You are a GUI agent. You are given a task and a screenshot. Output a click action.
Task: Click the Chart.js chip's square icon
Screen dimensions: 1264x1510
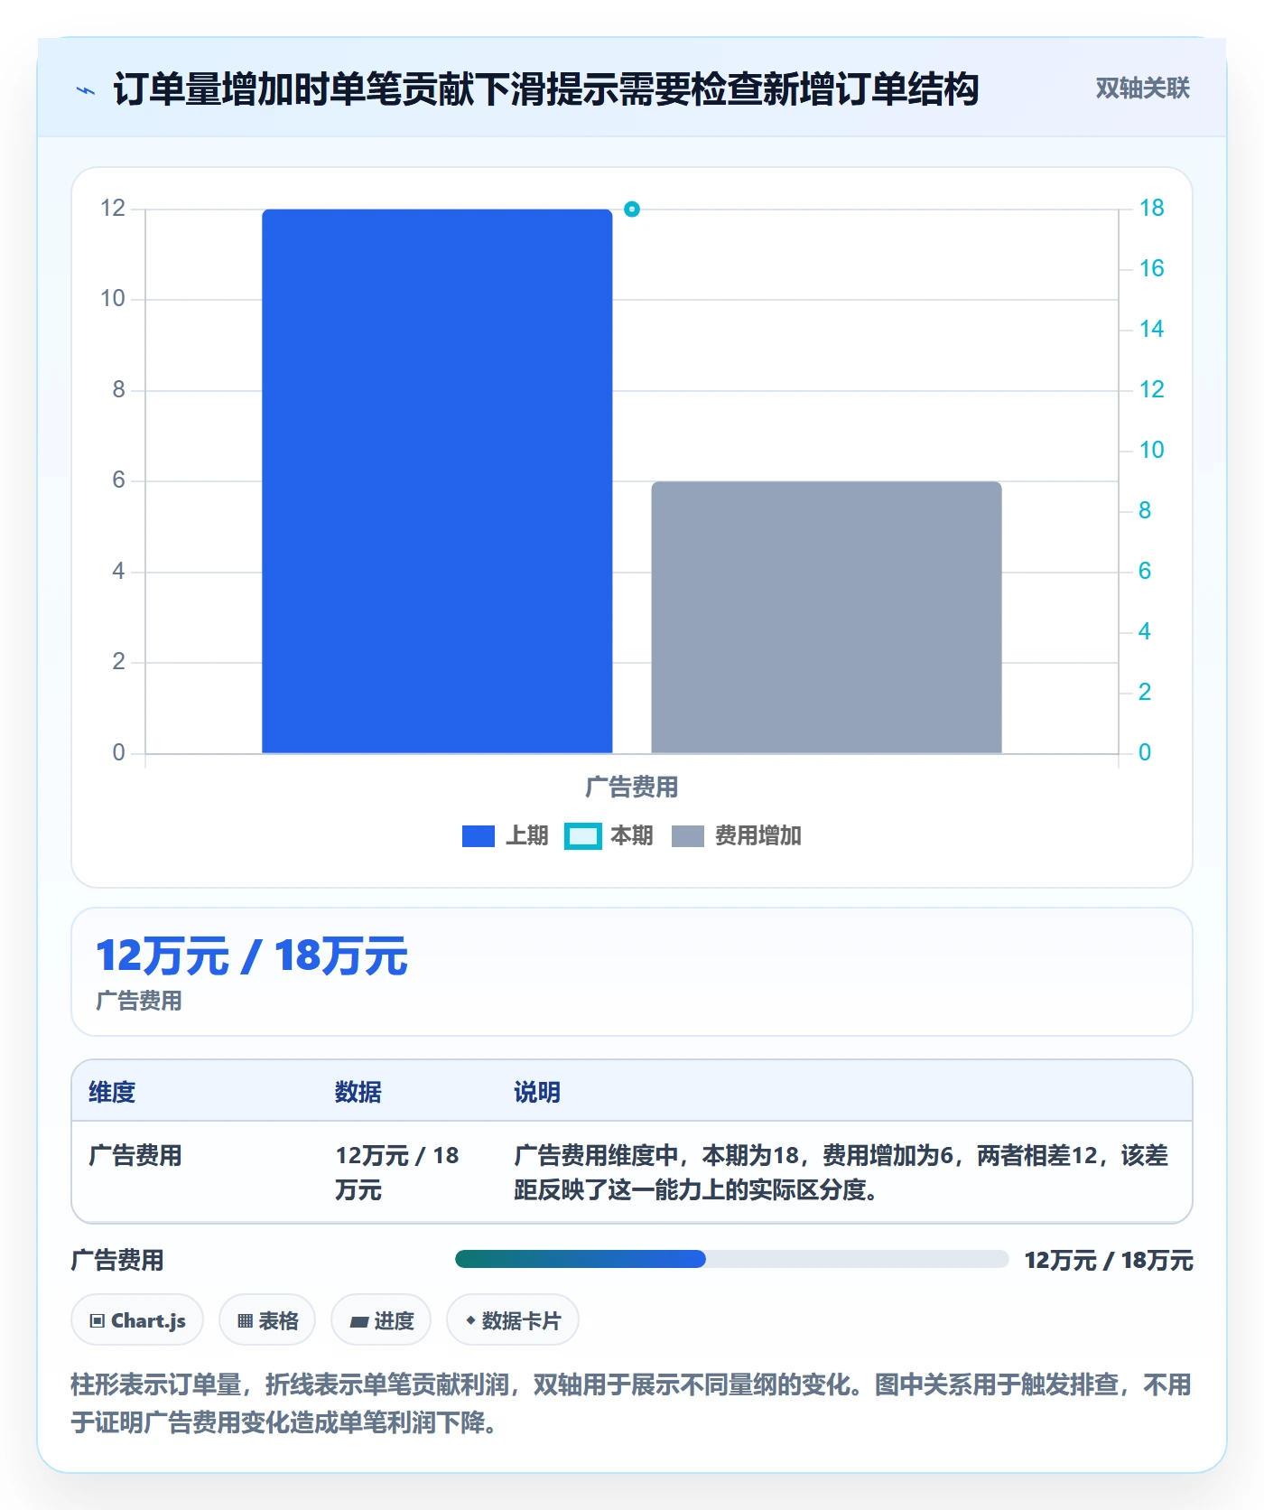98,1321
